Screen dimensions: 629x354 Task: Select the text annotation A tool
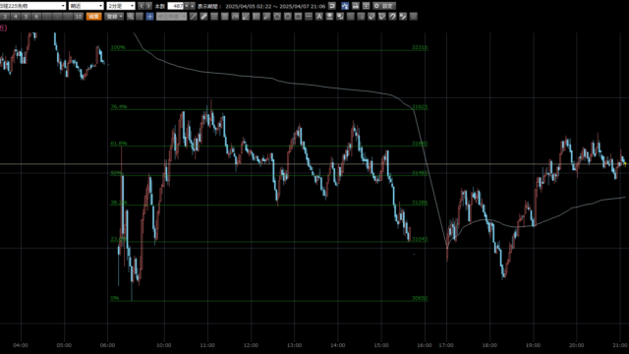[x=318, y=17]
